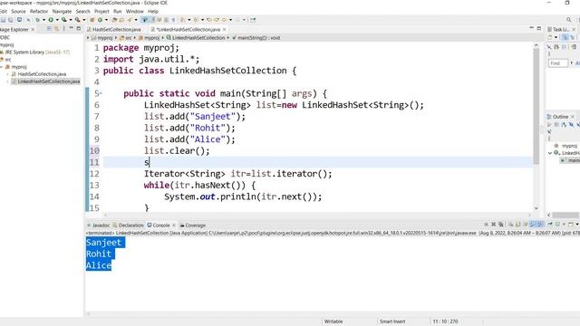
Task: Click the Coverage launch icon
Action: [64, 20]
